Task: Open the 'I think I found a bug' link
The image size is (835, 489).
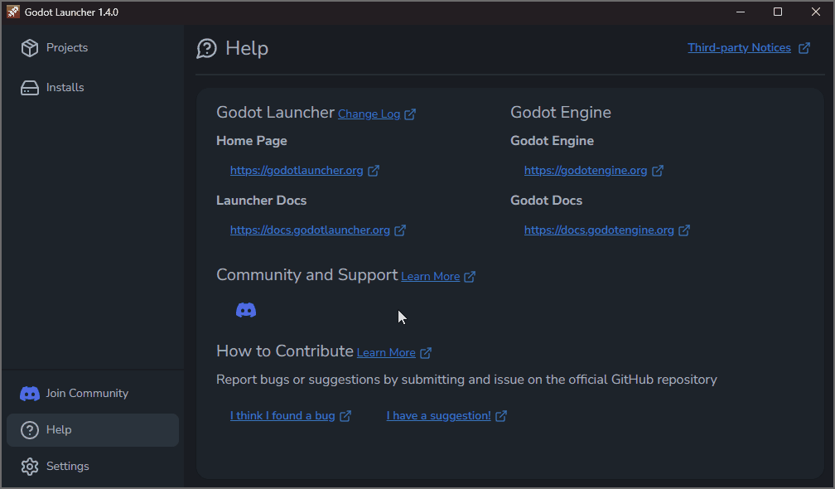Action: (x=282, y=415)
